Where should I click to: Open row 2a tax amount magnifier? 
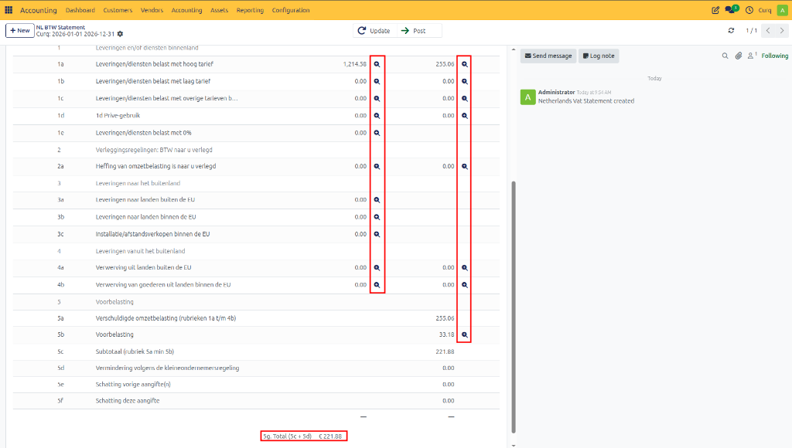465,166
